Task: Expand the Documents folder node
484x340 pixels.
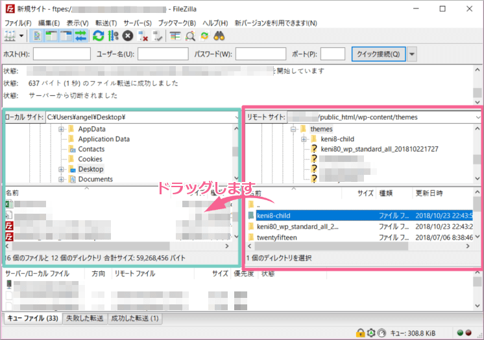Action: 61,179
